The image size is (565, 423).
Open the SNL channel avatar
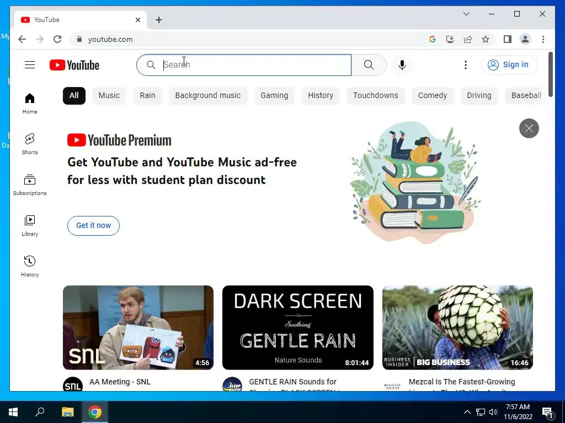[x=72, y=384]
